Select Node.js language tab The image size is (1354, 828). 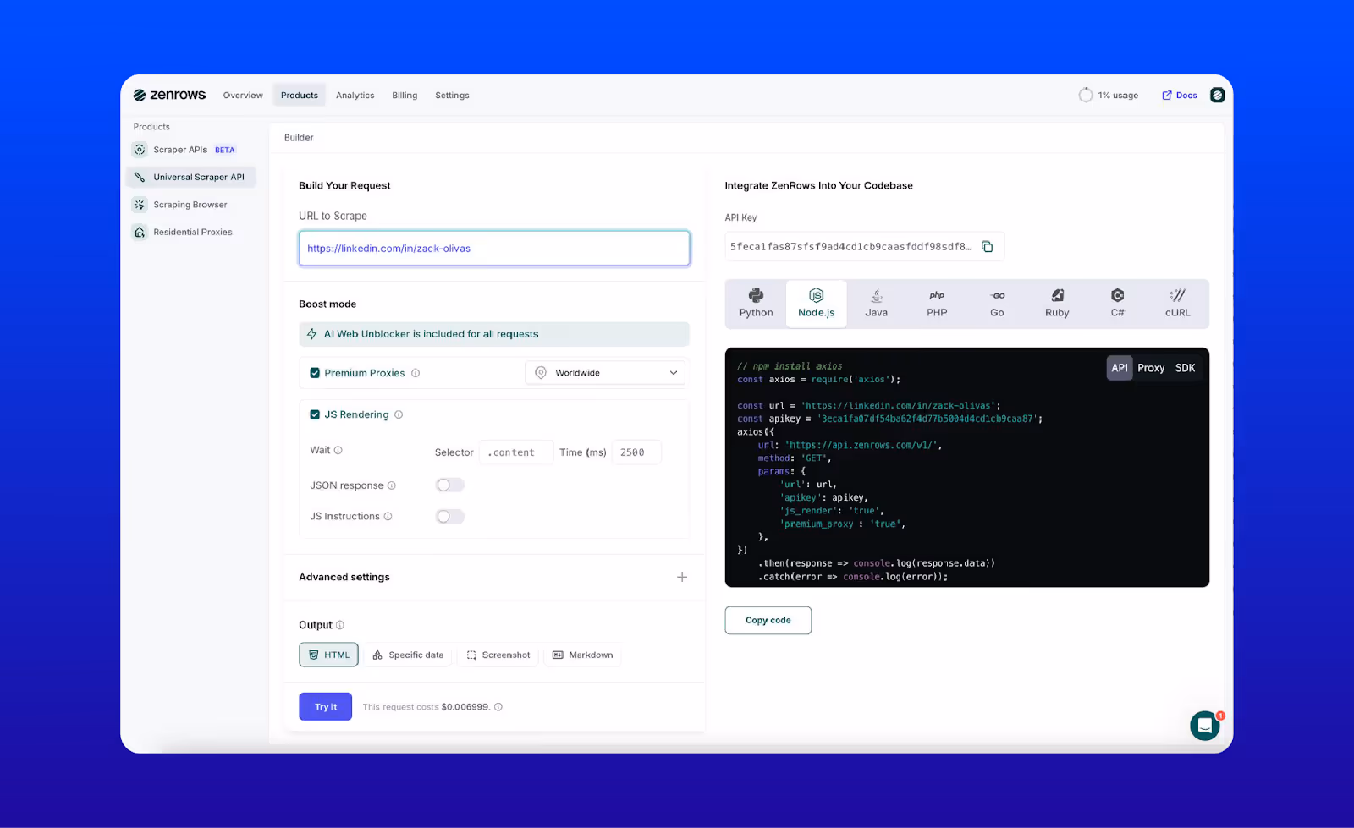click(x=816, y=303)
